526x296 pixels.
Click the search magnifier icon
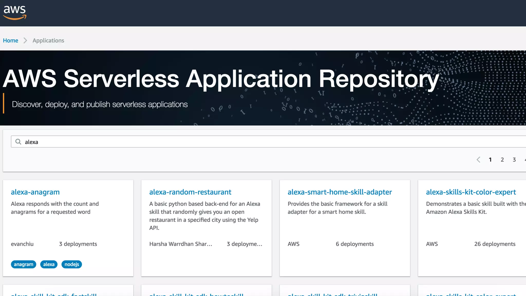click(x=18, y=142)
